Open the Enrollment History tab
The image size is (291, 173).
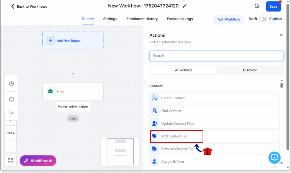[x=142, y=19]
